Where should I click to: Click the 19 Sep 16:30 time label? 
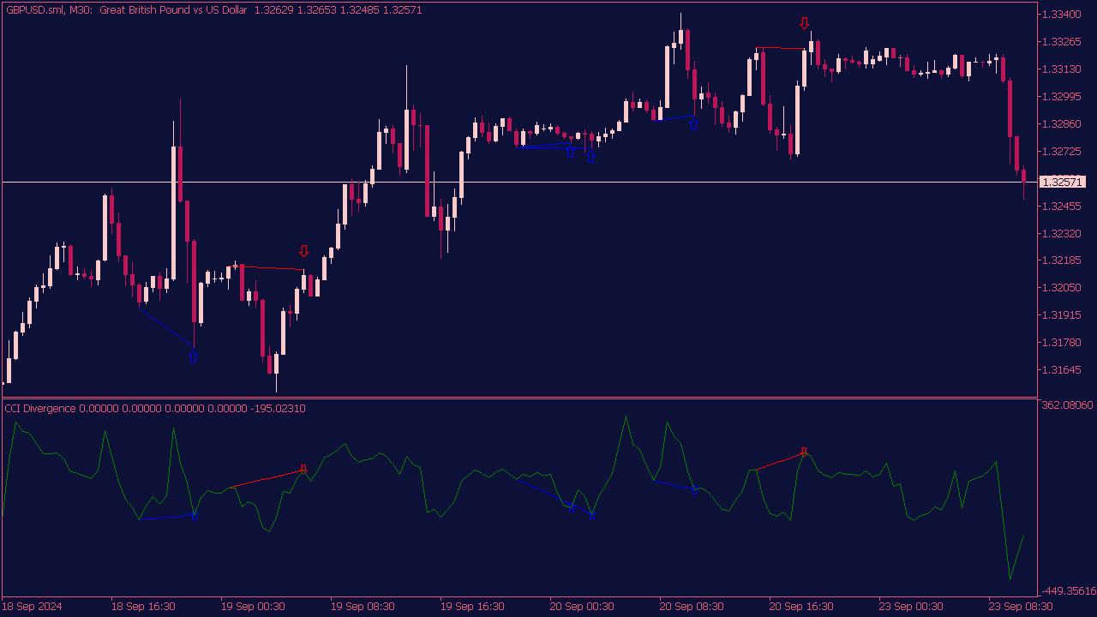(472, 606)
